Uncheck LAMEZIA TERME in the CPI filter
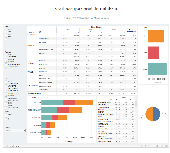170x153 pixels. click(6, 100)
